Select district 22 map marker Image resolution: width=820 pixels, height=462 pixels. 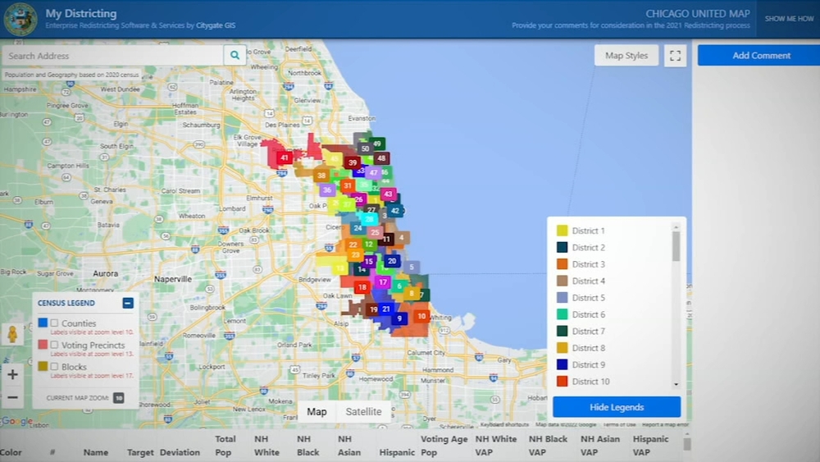[353, 245]
